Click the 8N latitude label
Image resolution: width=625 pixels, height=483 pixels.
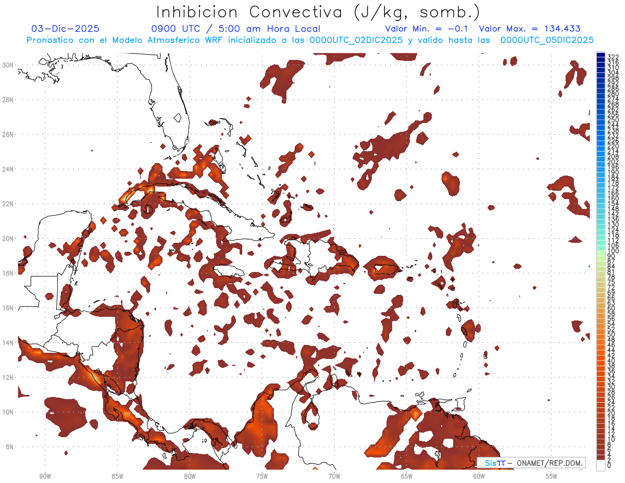tap(10, 447)
